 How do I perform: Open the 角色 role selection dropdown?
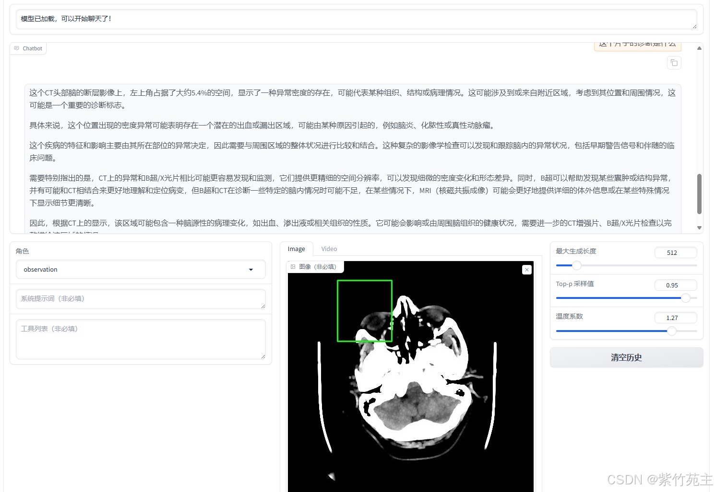click(x=141, y=269)
